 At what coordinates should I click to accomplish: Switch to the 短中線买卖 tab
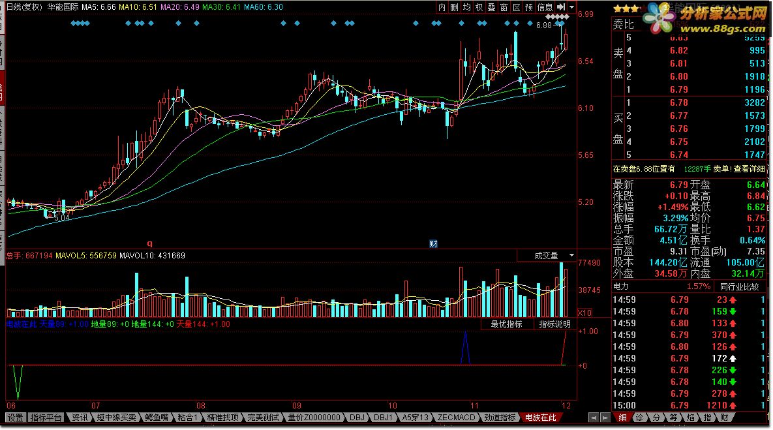coord(116,418)
